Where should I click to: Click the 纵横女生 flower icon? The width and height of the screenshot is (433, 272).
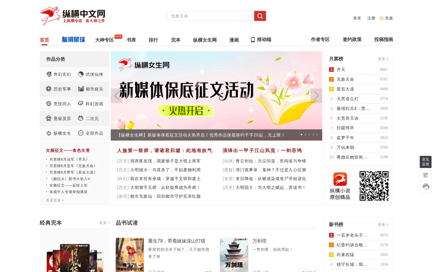tap(49, 133)
